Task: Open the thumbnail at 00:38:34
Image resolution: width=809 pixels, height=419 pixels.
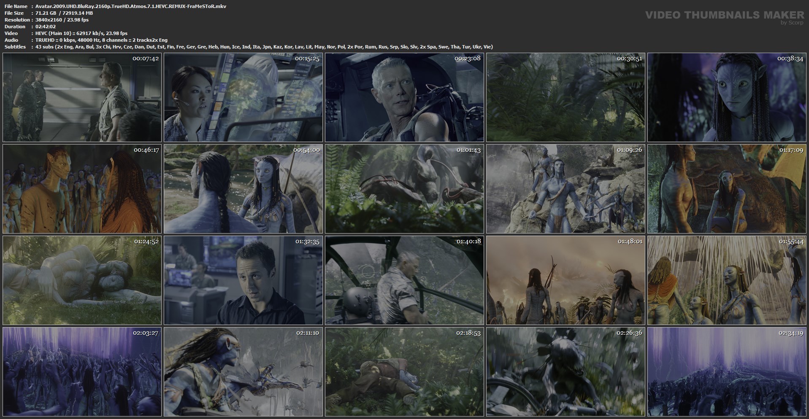Action: (727, 97)
